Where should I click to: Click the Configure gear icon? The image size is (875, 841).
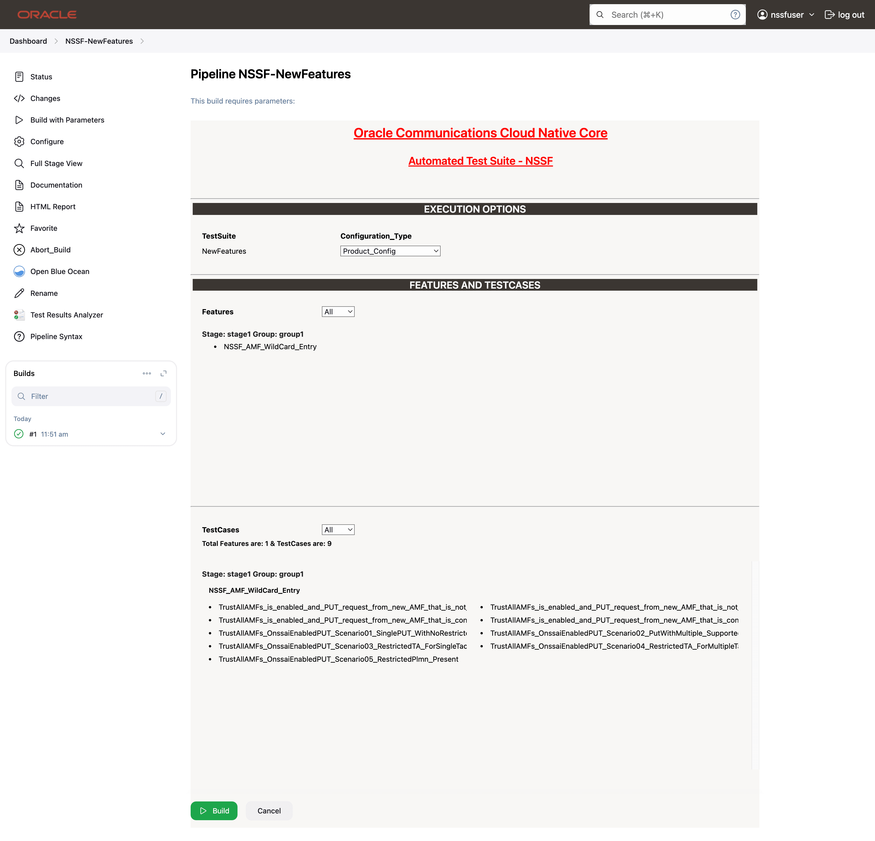point(19,142)
